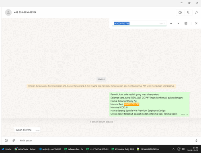Click the line 'Nama: Isfaul Anthony Aji'
Viewport: 201px width, 153px height.
click(123, 101)
